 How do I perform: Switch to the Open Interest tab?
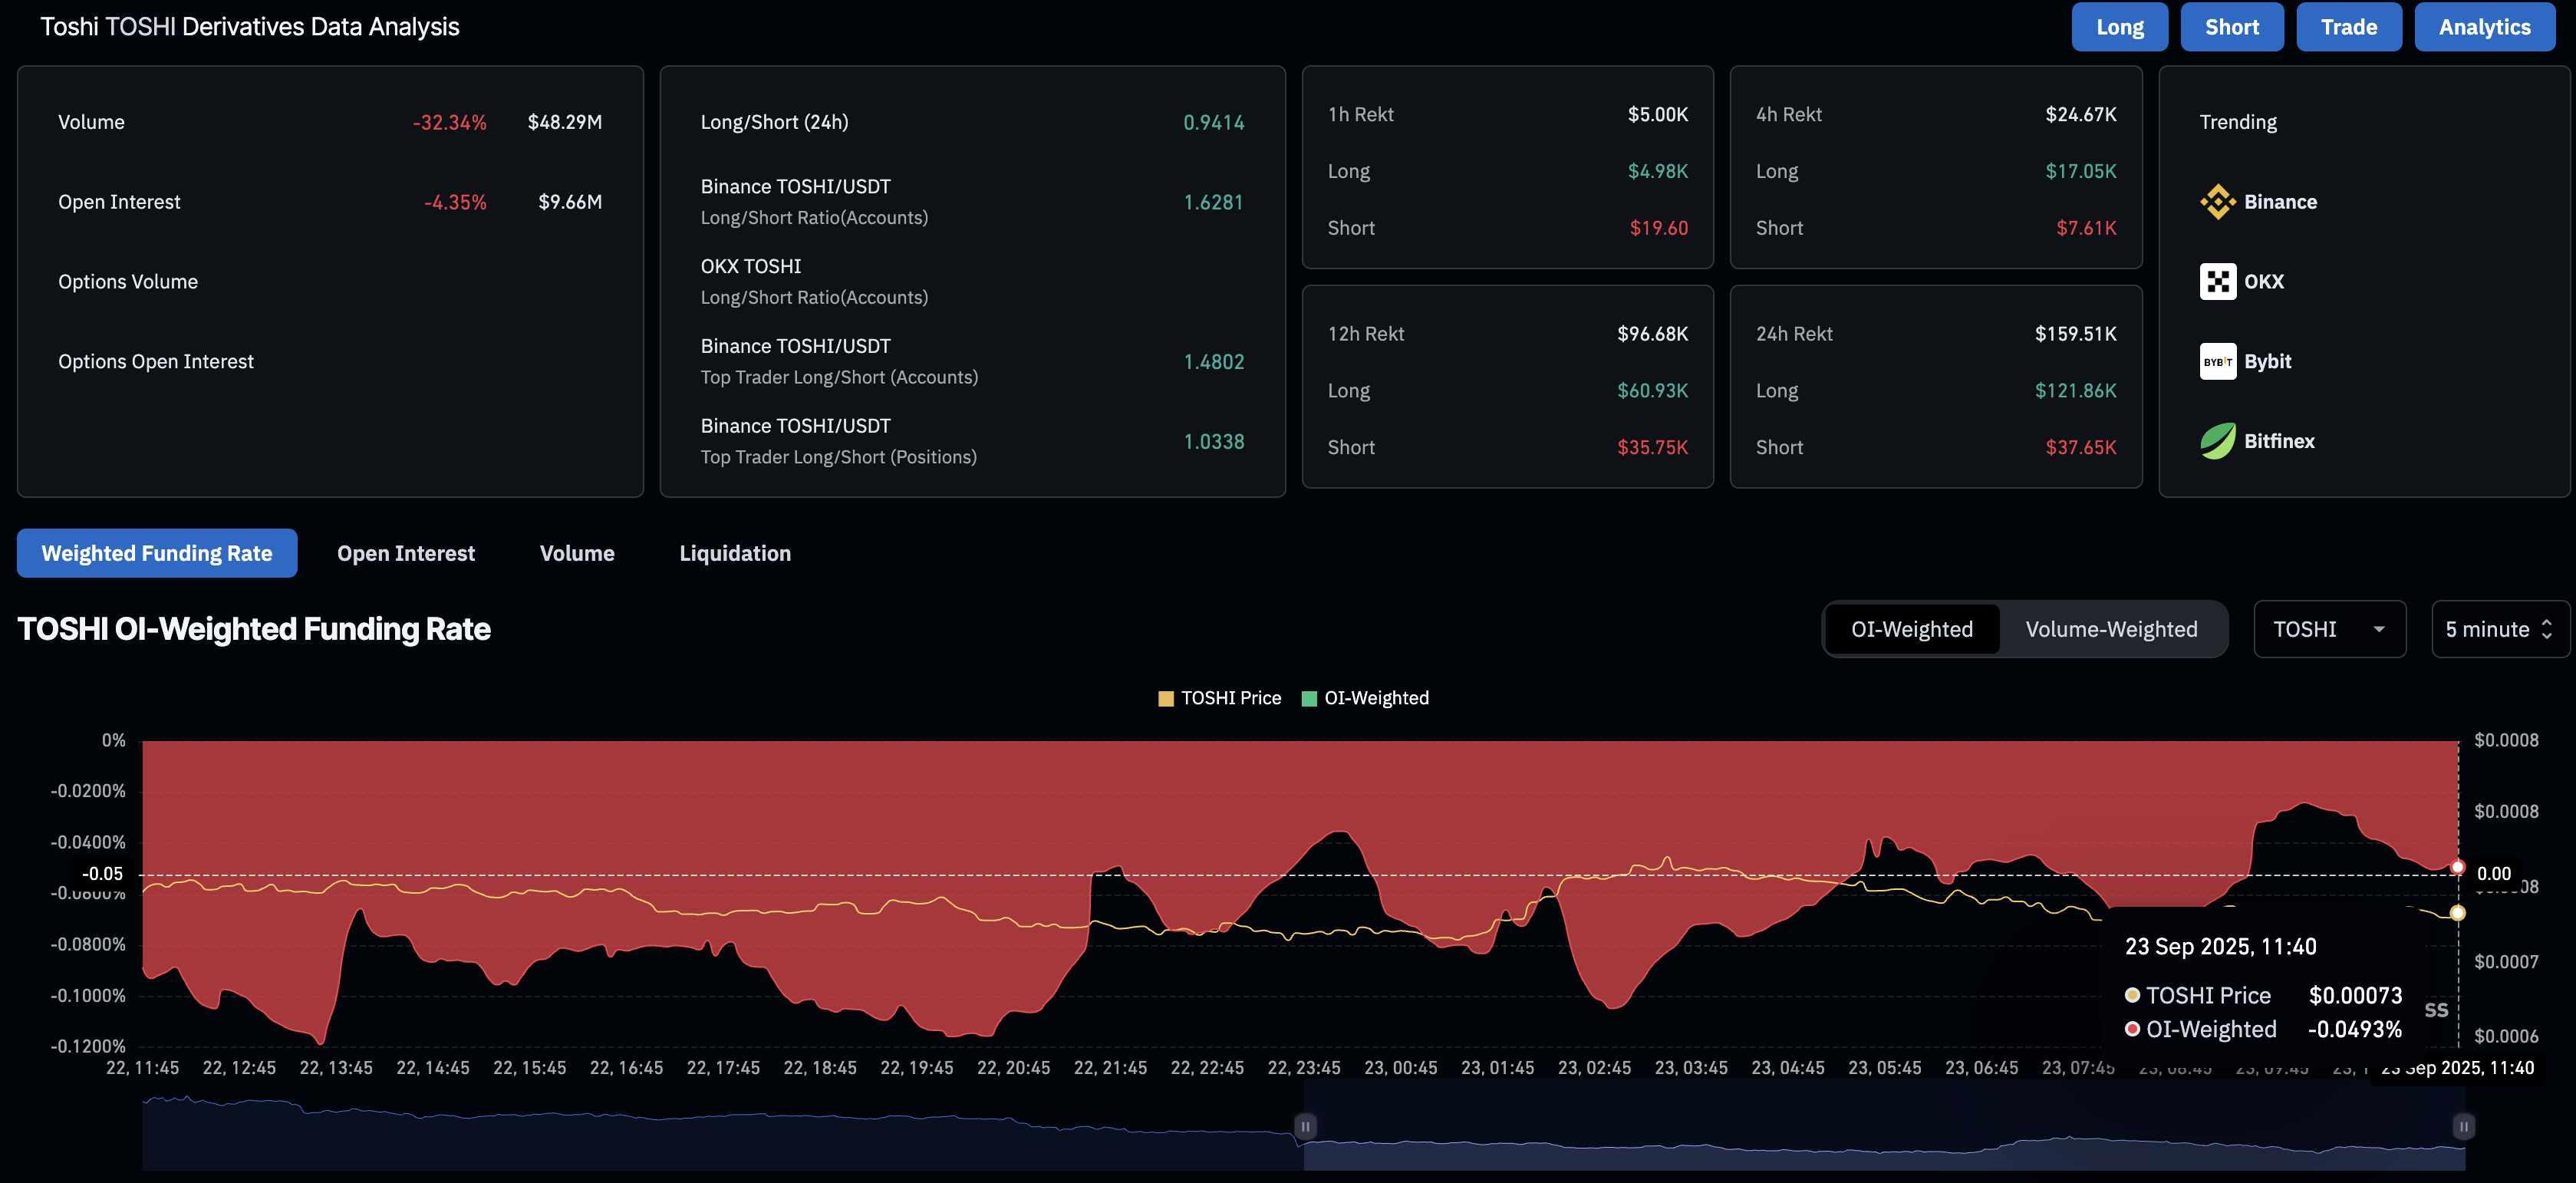coord(406,552)
